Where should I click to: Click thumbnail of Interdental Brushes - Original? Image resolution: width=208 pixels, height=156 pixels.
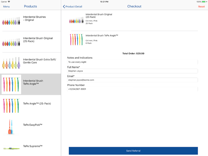[11, 21]
